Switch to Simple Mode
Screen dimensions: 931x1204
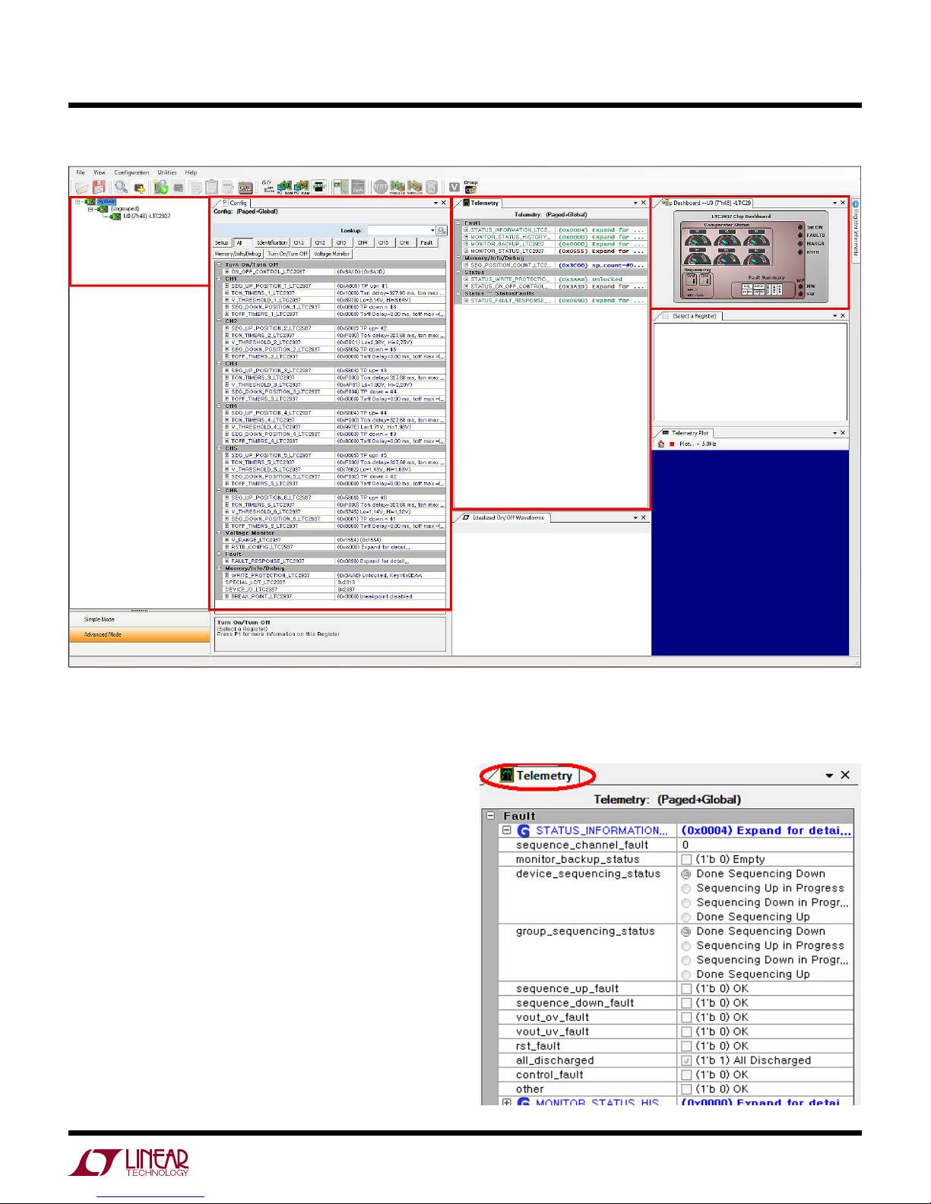139,620
